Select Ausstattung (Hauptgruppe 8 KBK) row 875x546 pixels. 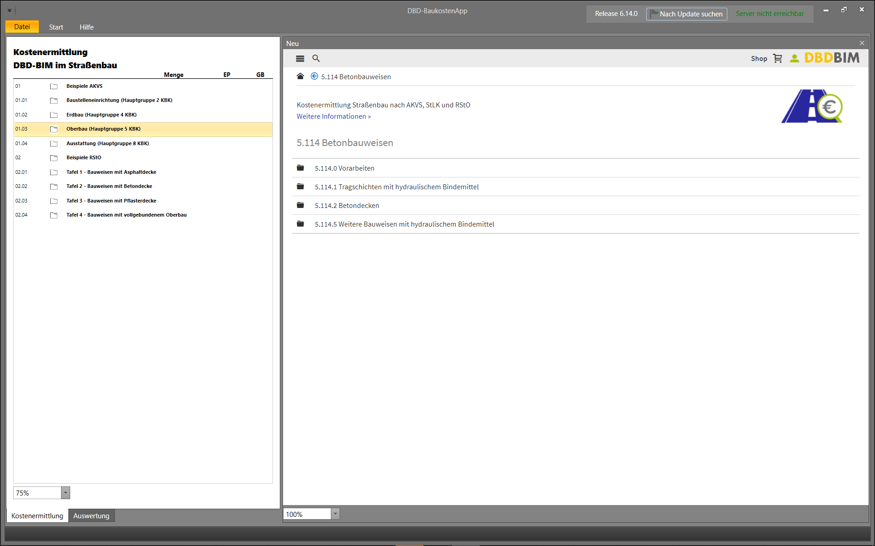pyautogui.click(x=143, y=143)
